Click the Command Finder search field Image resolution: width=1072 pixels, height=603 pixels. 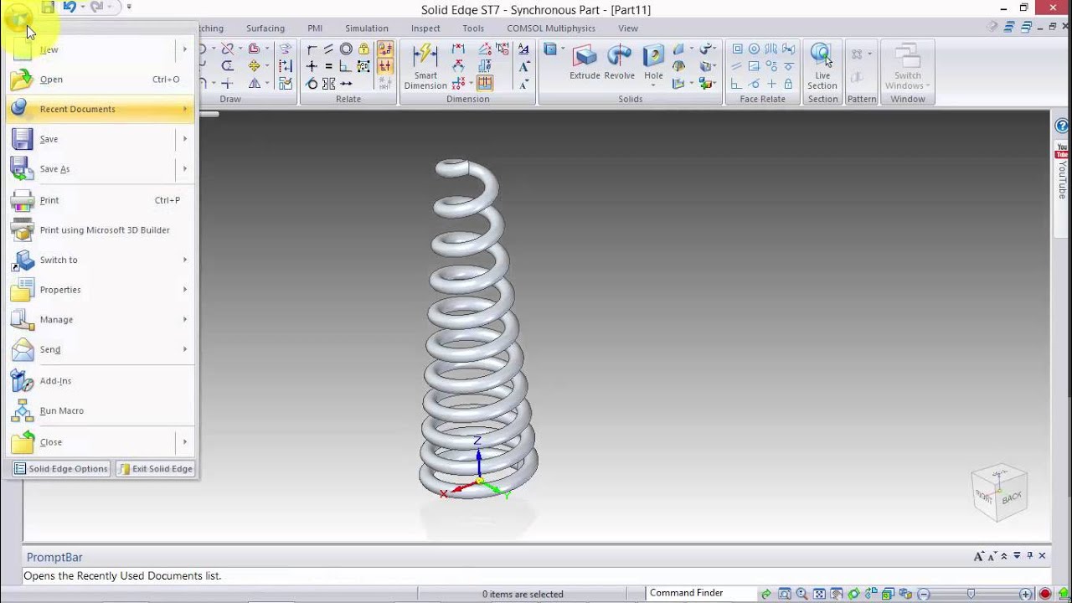tap(700, 593)
